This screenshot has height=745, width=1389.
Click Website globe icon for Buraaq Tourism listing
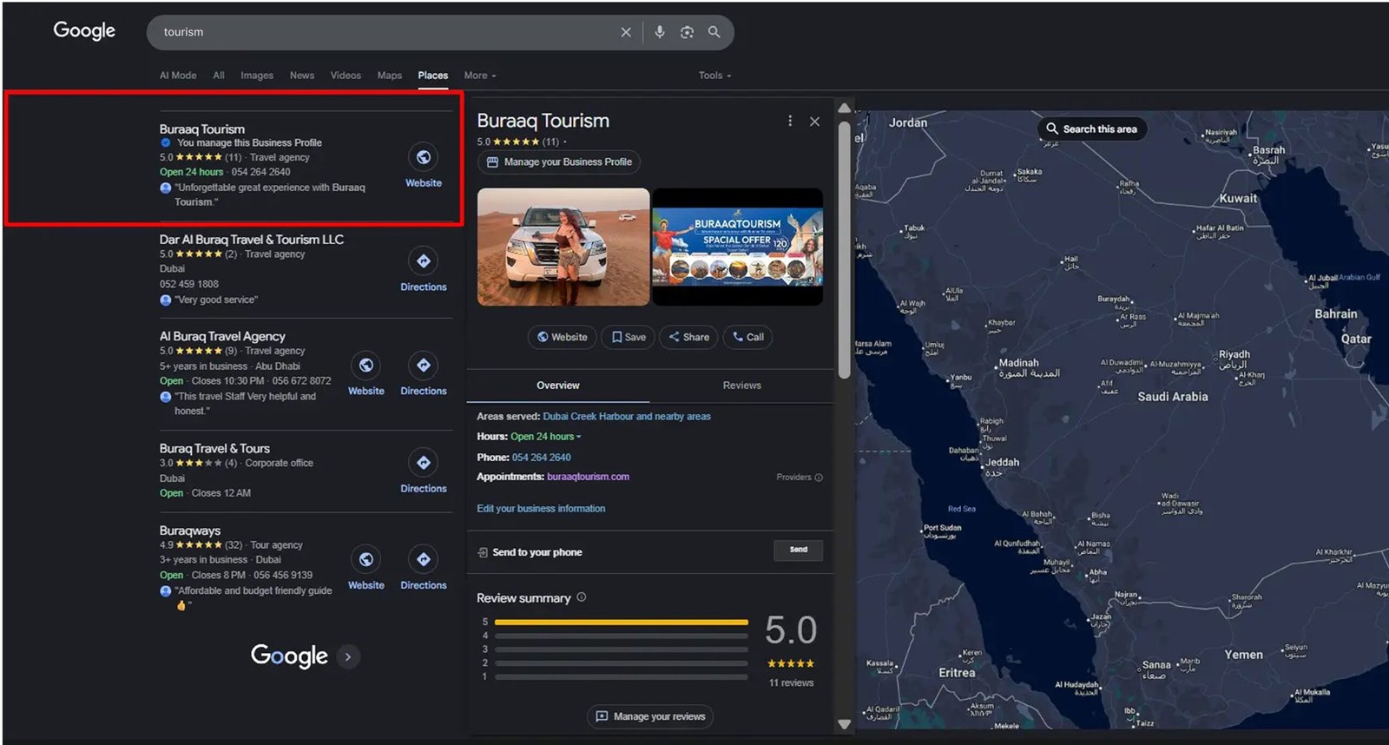click(424, 158)
